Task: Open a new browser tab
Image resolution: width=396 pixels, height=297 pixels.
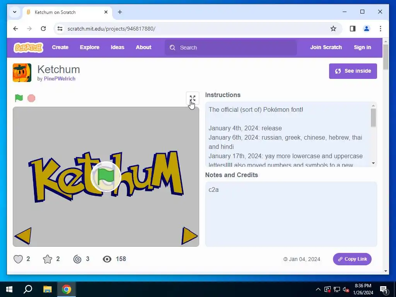Action: (120, 12)
